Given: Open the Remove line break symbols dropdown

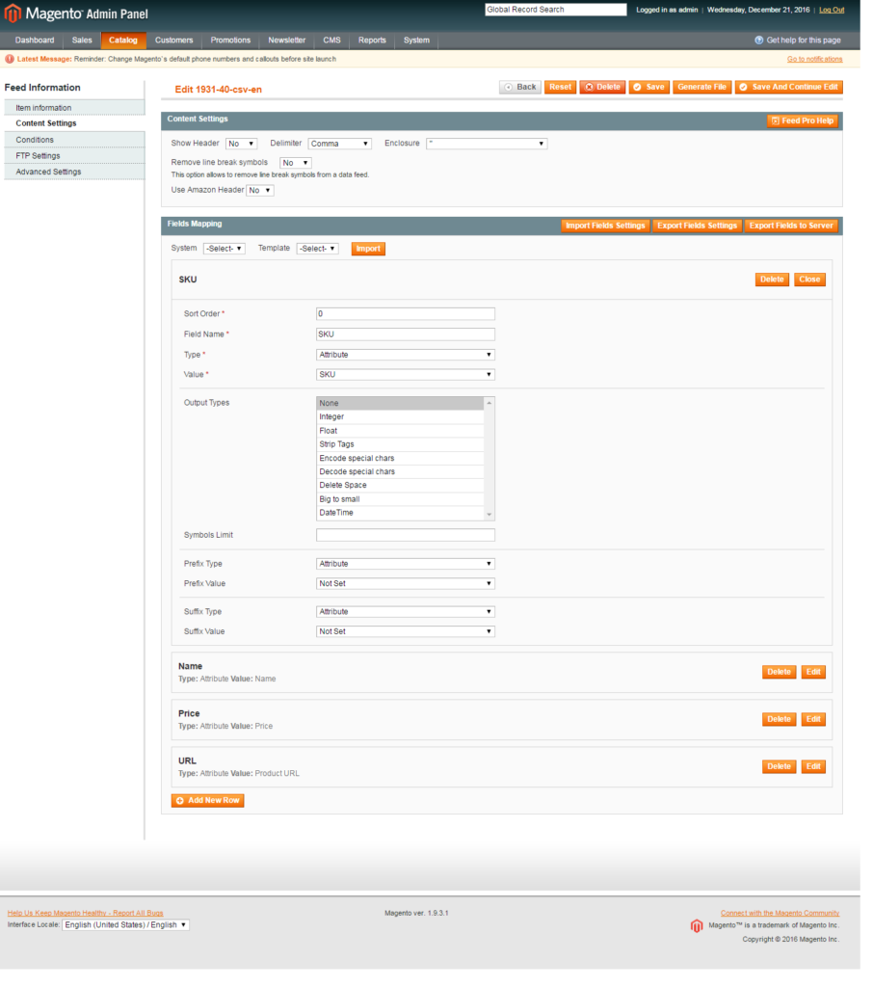Looking at the screenshot, I should (295, 163).
